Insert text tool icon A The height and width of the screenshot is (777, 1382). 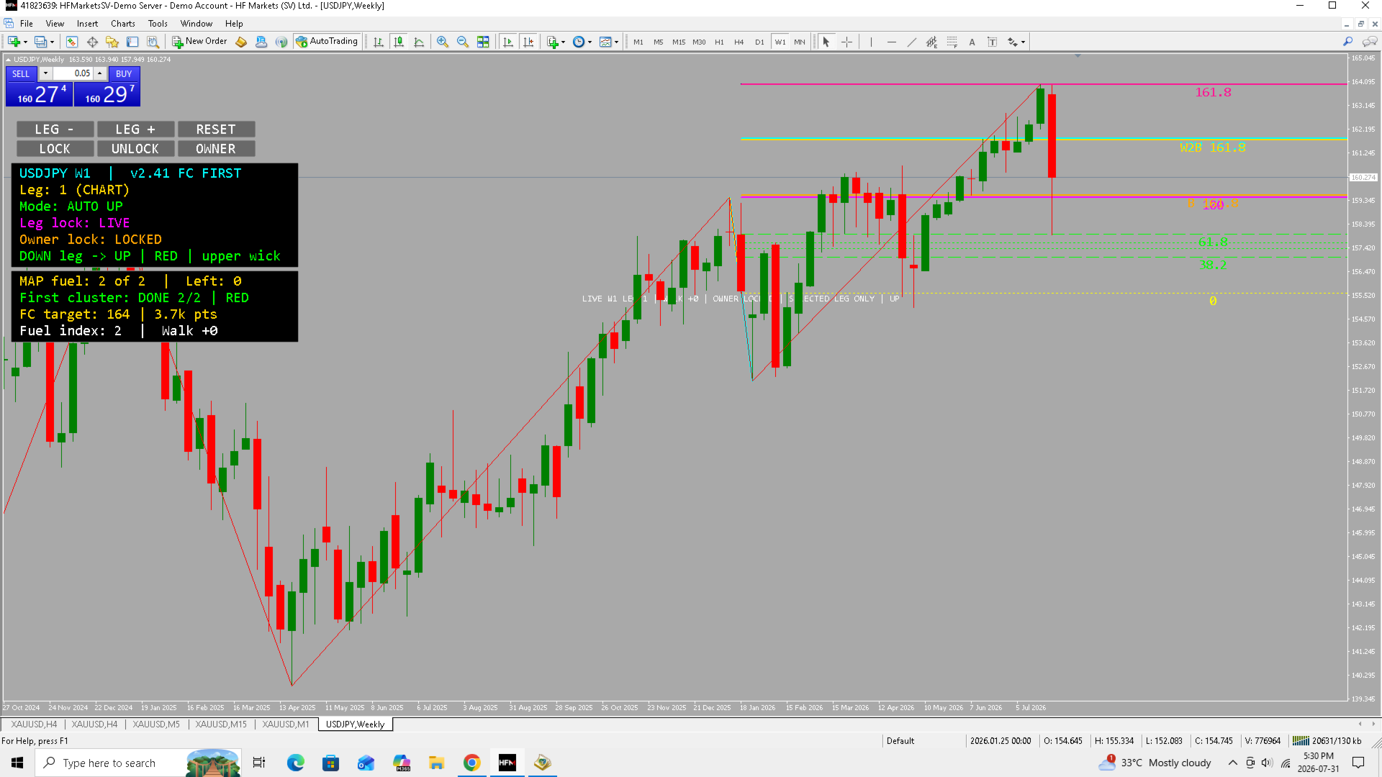click(972, 42)
